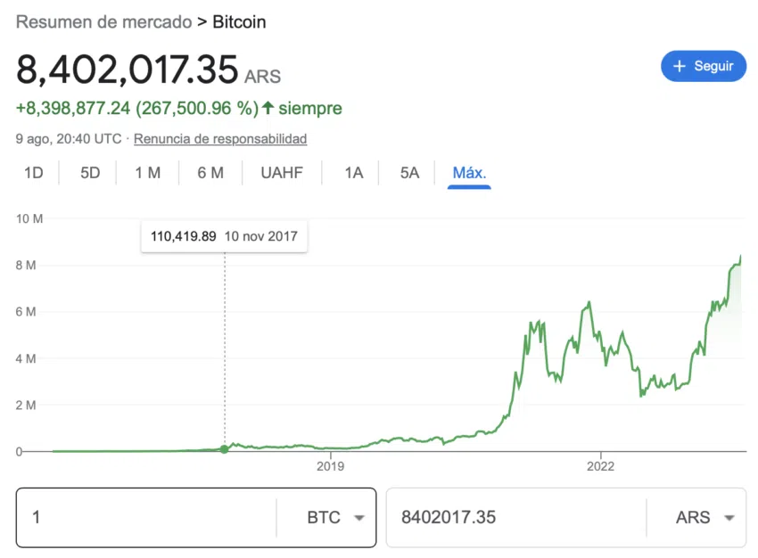
Task: Select the 5A time range
Action: [408, 173]
